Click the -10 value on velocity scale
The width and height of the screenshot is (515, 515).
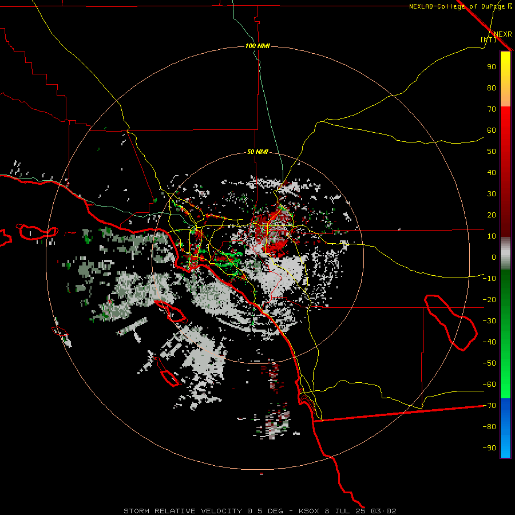tap(489, 279)
